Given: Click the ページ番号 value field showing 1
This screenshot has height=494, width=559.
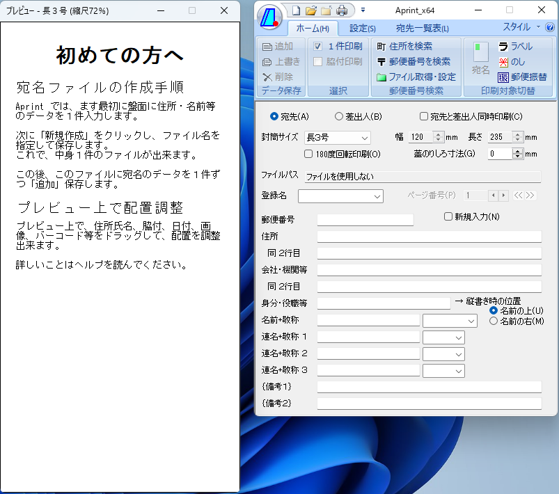Looking at the screenshot, I should point(475,195).
